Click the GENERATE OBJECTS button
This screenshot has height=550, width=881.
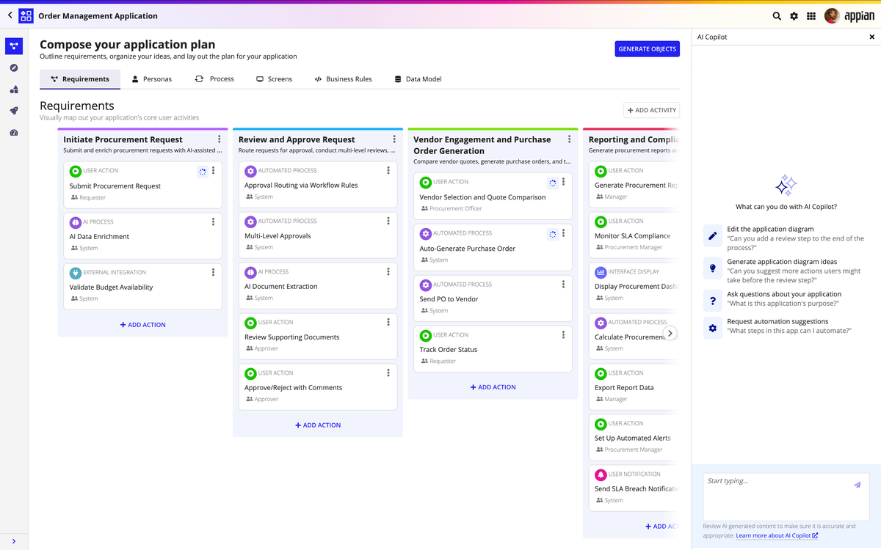(x=646, y=48)
